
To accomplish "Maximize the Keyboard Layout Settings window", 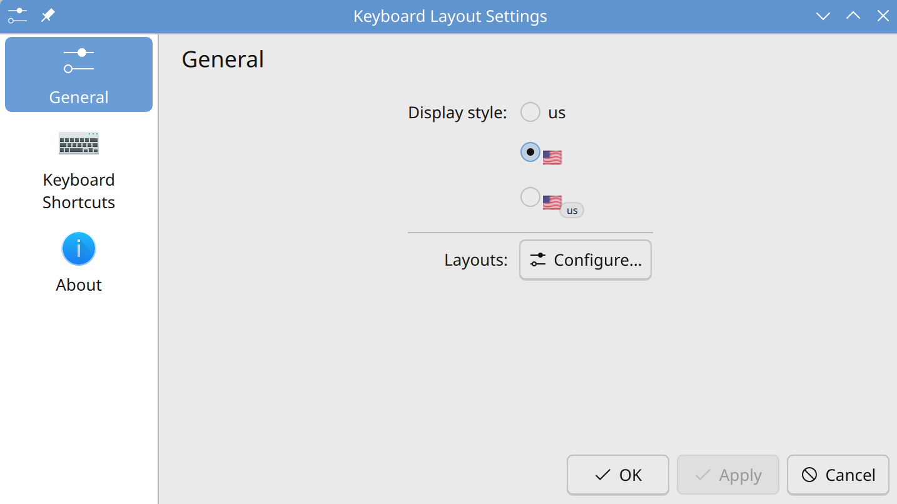I will click(x=853, y=16).
